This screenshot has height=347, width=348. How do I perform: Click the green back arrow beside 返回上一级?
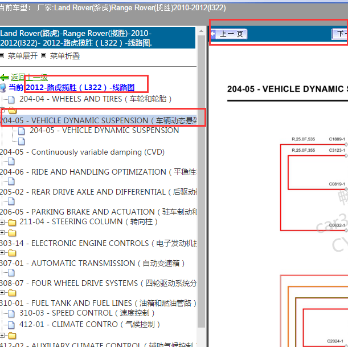click(4, 78)
